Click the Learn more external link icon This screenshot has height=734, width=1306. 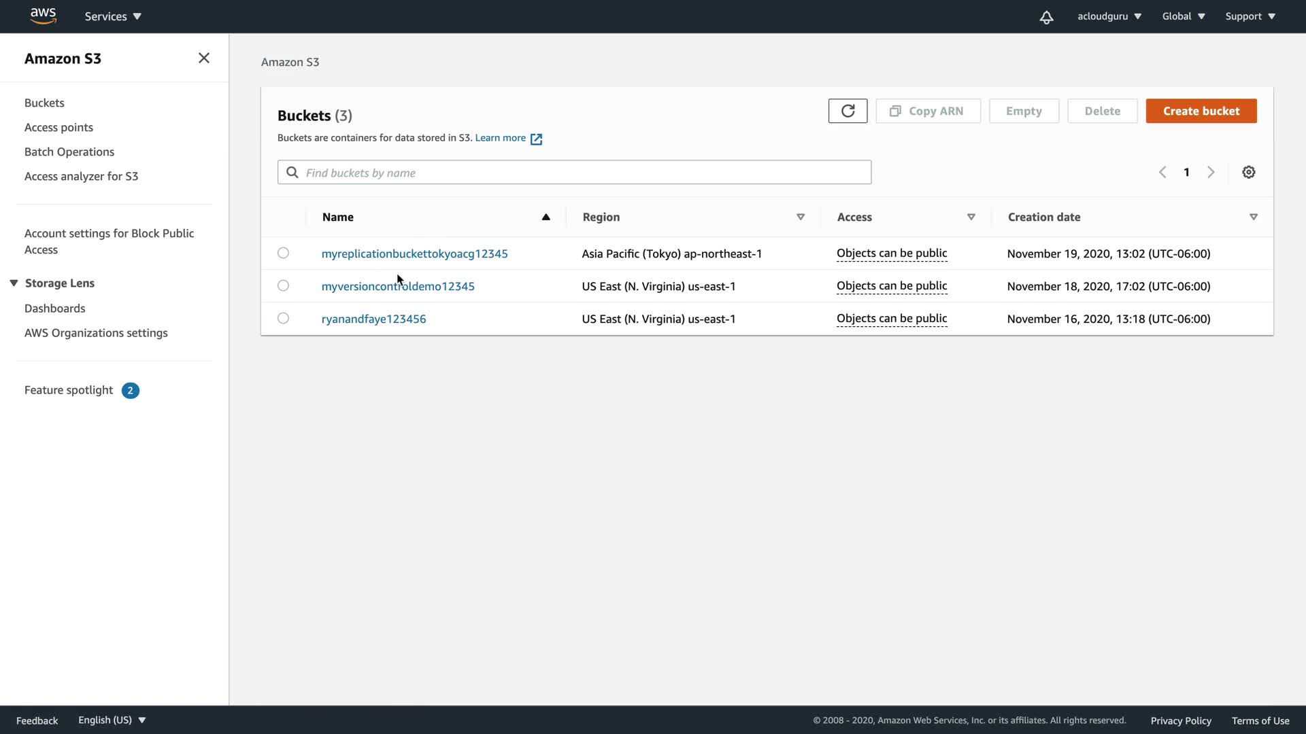click(536, 139)
